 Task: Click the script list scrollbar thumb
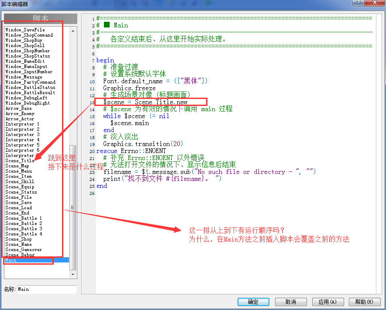72,208
